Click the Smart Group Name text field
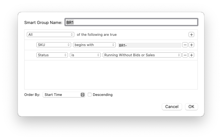 coord(131,22)
